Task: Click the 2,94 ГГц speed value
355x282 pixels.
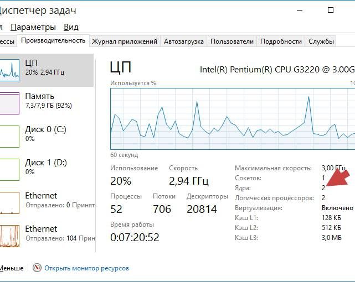Action: [189, 181]
